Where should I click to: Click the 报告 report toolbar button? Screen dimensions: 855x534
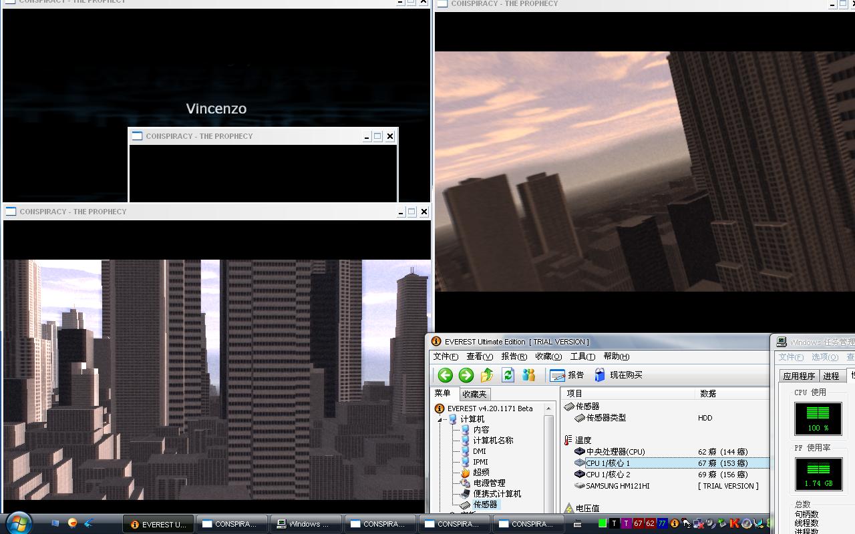point(567,375)
